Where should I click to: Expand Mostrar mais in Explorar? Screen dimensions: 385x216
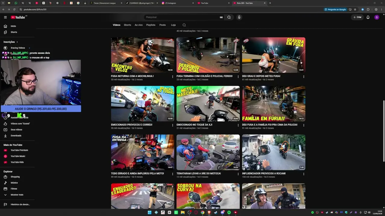coord(17,195)
